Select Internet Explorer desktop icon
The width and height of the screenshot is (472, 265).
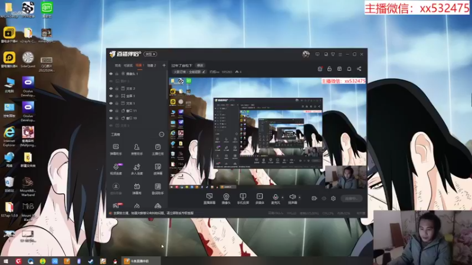coord(9,137)
